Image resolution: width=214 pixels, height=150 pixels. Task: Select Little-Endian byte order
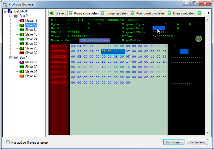pyautogui.click(x=95, y=41)
